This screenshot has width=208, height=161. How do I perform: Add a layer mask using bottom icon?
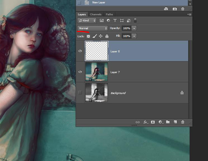click(153, 122)
